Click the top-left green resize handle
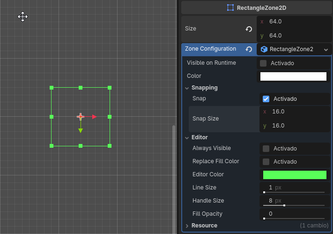 52,88
